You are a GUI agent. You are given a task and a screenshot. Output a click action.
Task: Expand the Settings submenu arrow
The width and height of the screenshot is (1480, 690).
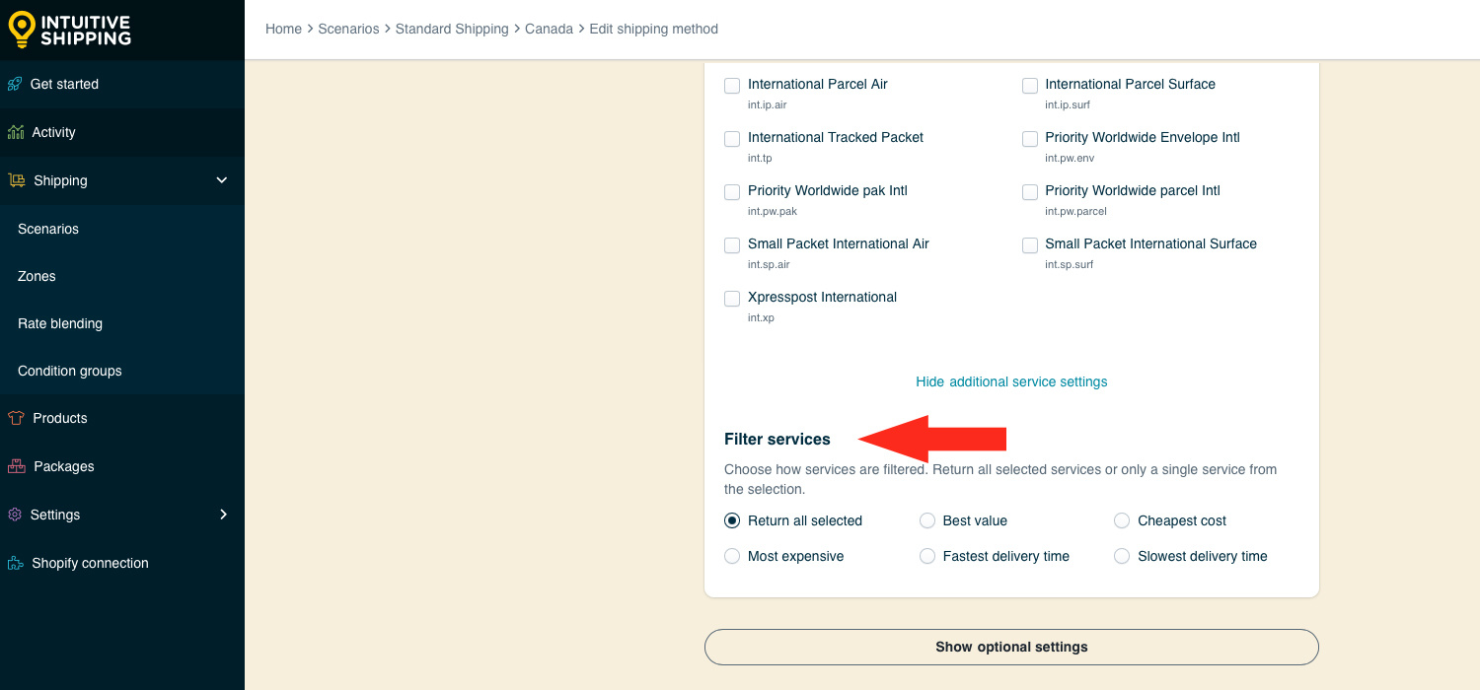(223, 515)
